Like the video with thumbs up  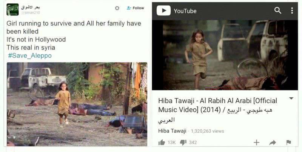click(162, 142)
